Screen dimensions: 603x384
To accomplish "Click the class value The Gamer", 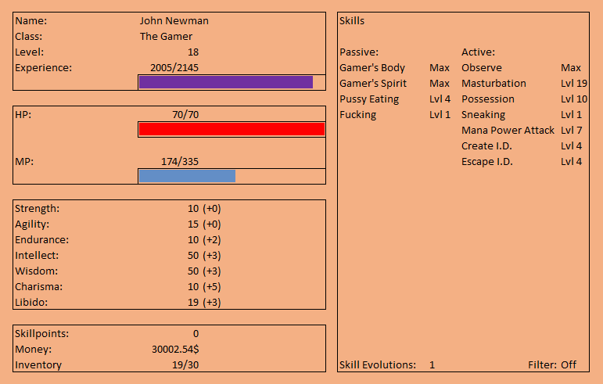I will [x=166, y=37].
